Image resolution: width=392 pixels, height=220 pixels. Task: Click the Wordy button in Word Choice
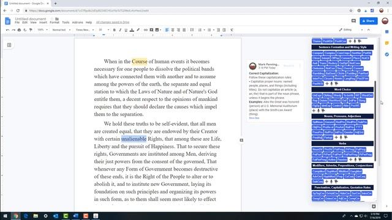[x=337, y=95]
